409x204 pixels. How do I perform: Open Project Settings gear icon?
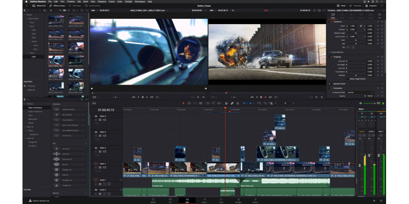381,201
